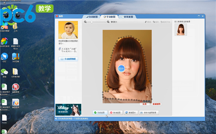The image size is (216, 134).
Task: Open the 工作 folder on desktop
Action: point(15,27)
